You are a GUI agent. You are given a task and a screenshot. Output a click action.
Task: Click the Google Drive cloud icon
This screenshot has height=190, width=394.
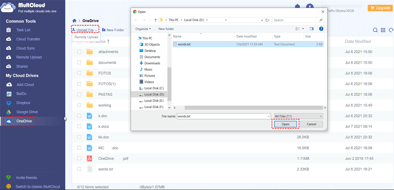coord(9,112)
